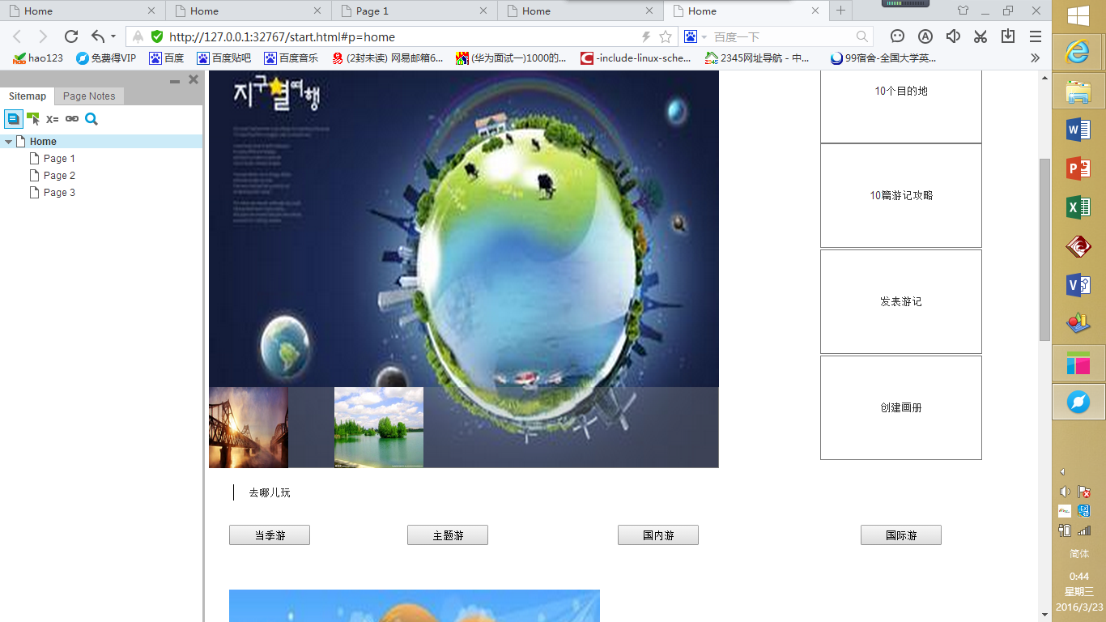Select Page 3 in the sitemap
The image size is (1106, 622).
click(59, 193)
